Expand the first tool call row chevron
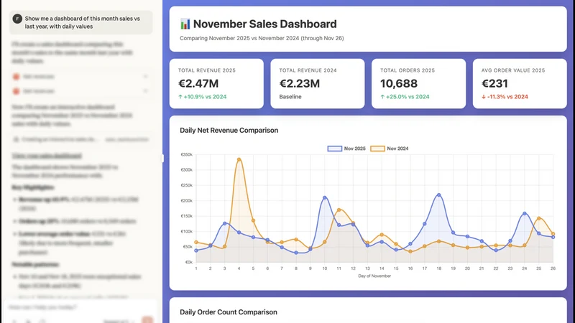This screenshot has height=323, width=575. 146,77
